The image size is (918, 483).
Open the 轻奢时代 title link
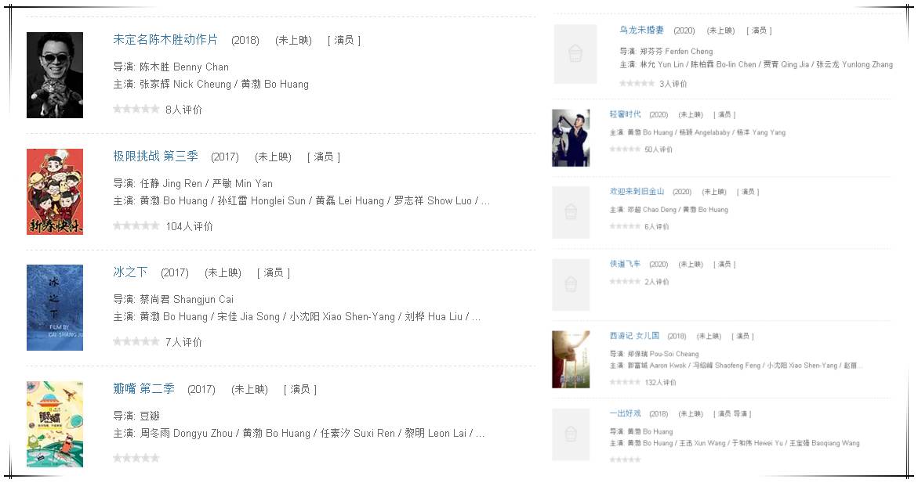tap(626, 114)
